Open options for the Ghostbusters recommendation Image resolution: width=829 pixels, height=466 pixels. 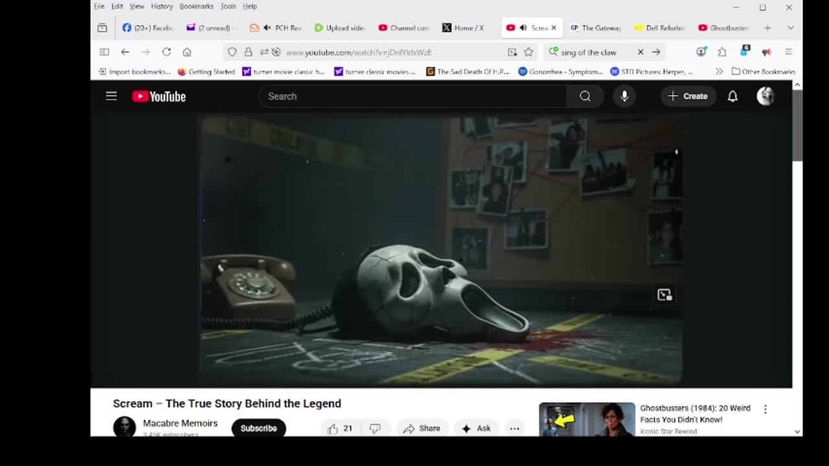(x=765, y=409)
